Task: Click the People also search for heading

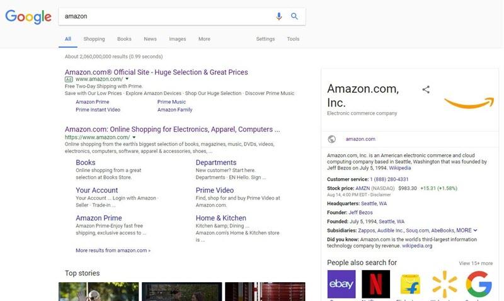Action: tap(362, 263)
